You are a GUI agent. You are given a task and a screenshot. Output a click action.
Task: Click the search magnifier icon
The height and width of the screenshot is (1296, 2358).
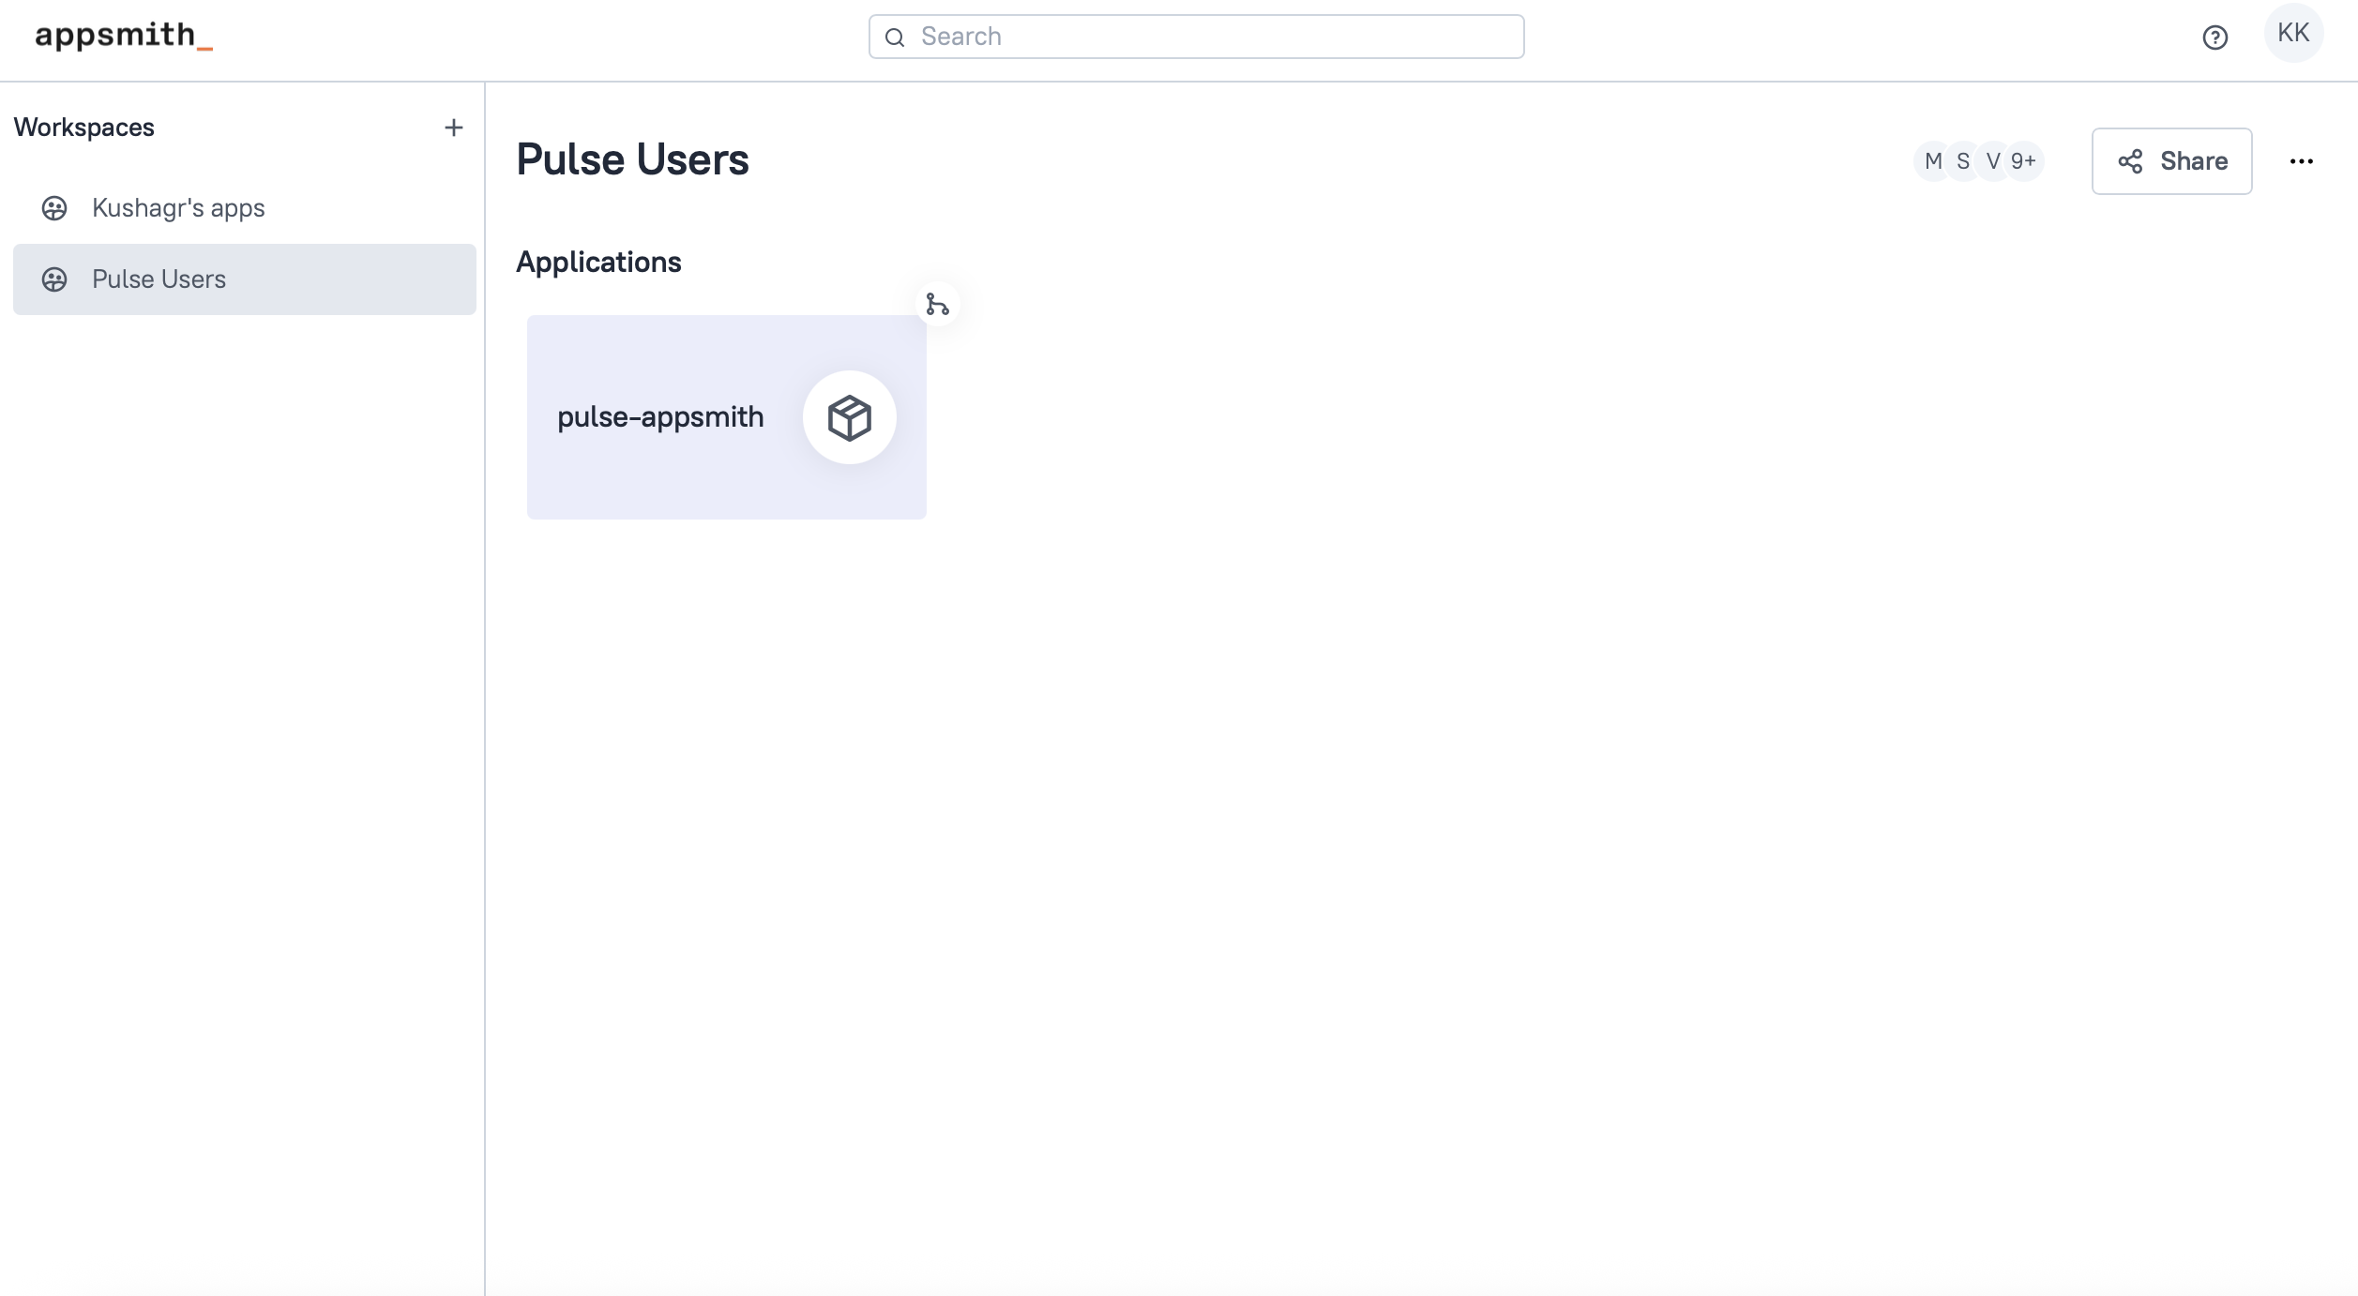pyautogui.click(x=895, y=38)
